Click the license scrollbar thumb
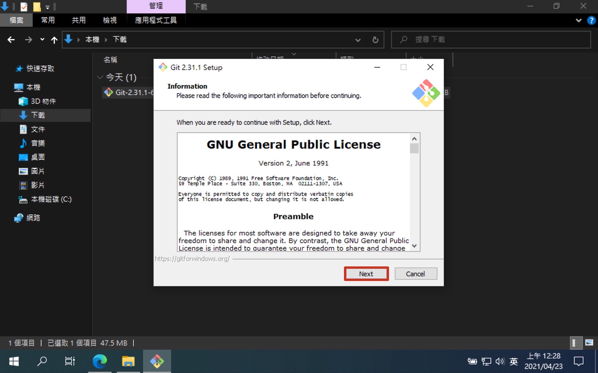This screenshot has height=373, width=598. click(414, 148)
